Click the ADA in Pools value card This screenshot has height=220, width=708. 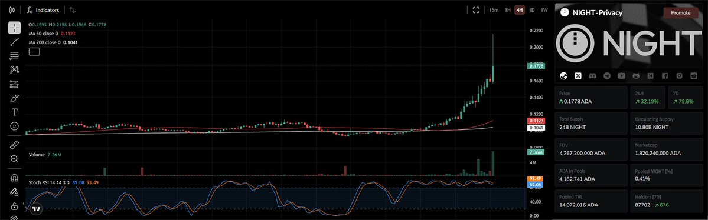click(x=591, y=175)
